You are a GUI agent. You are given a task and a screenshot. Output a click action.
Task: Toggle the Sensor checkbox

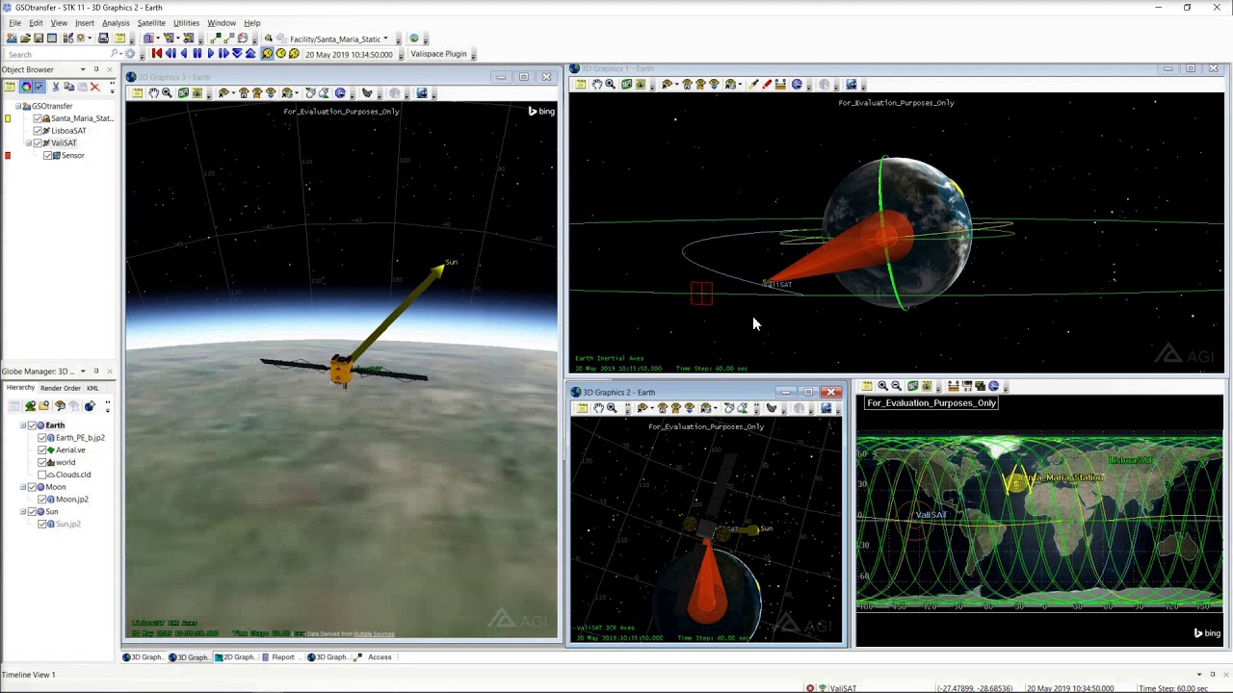tap(48, 156)
